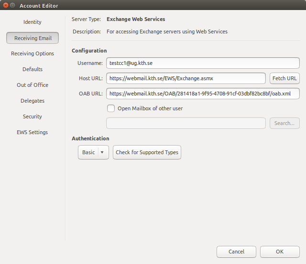Expand the Basic authentication dropdown
The width and height of the screenshot is (306, 264).
93,152
